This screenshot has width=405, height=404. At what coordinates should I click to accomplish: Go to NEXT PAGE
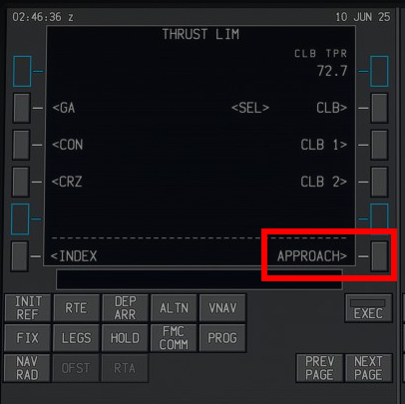(x=368, y=368)
